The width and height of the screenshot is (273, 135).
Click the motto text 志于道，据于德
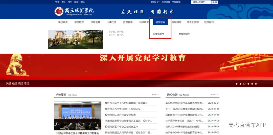pyautogui.click(x=116, y=32)
